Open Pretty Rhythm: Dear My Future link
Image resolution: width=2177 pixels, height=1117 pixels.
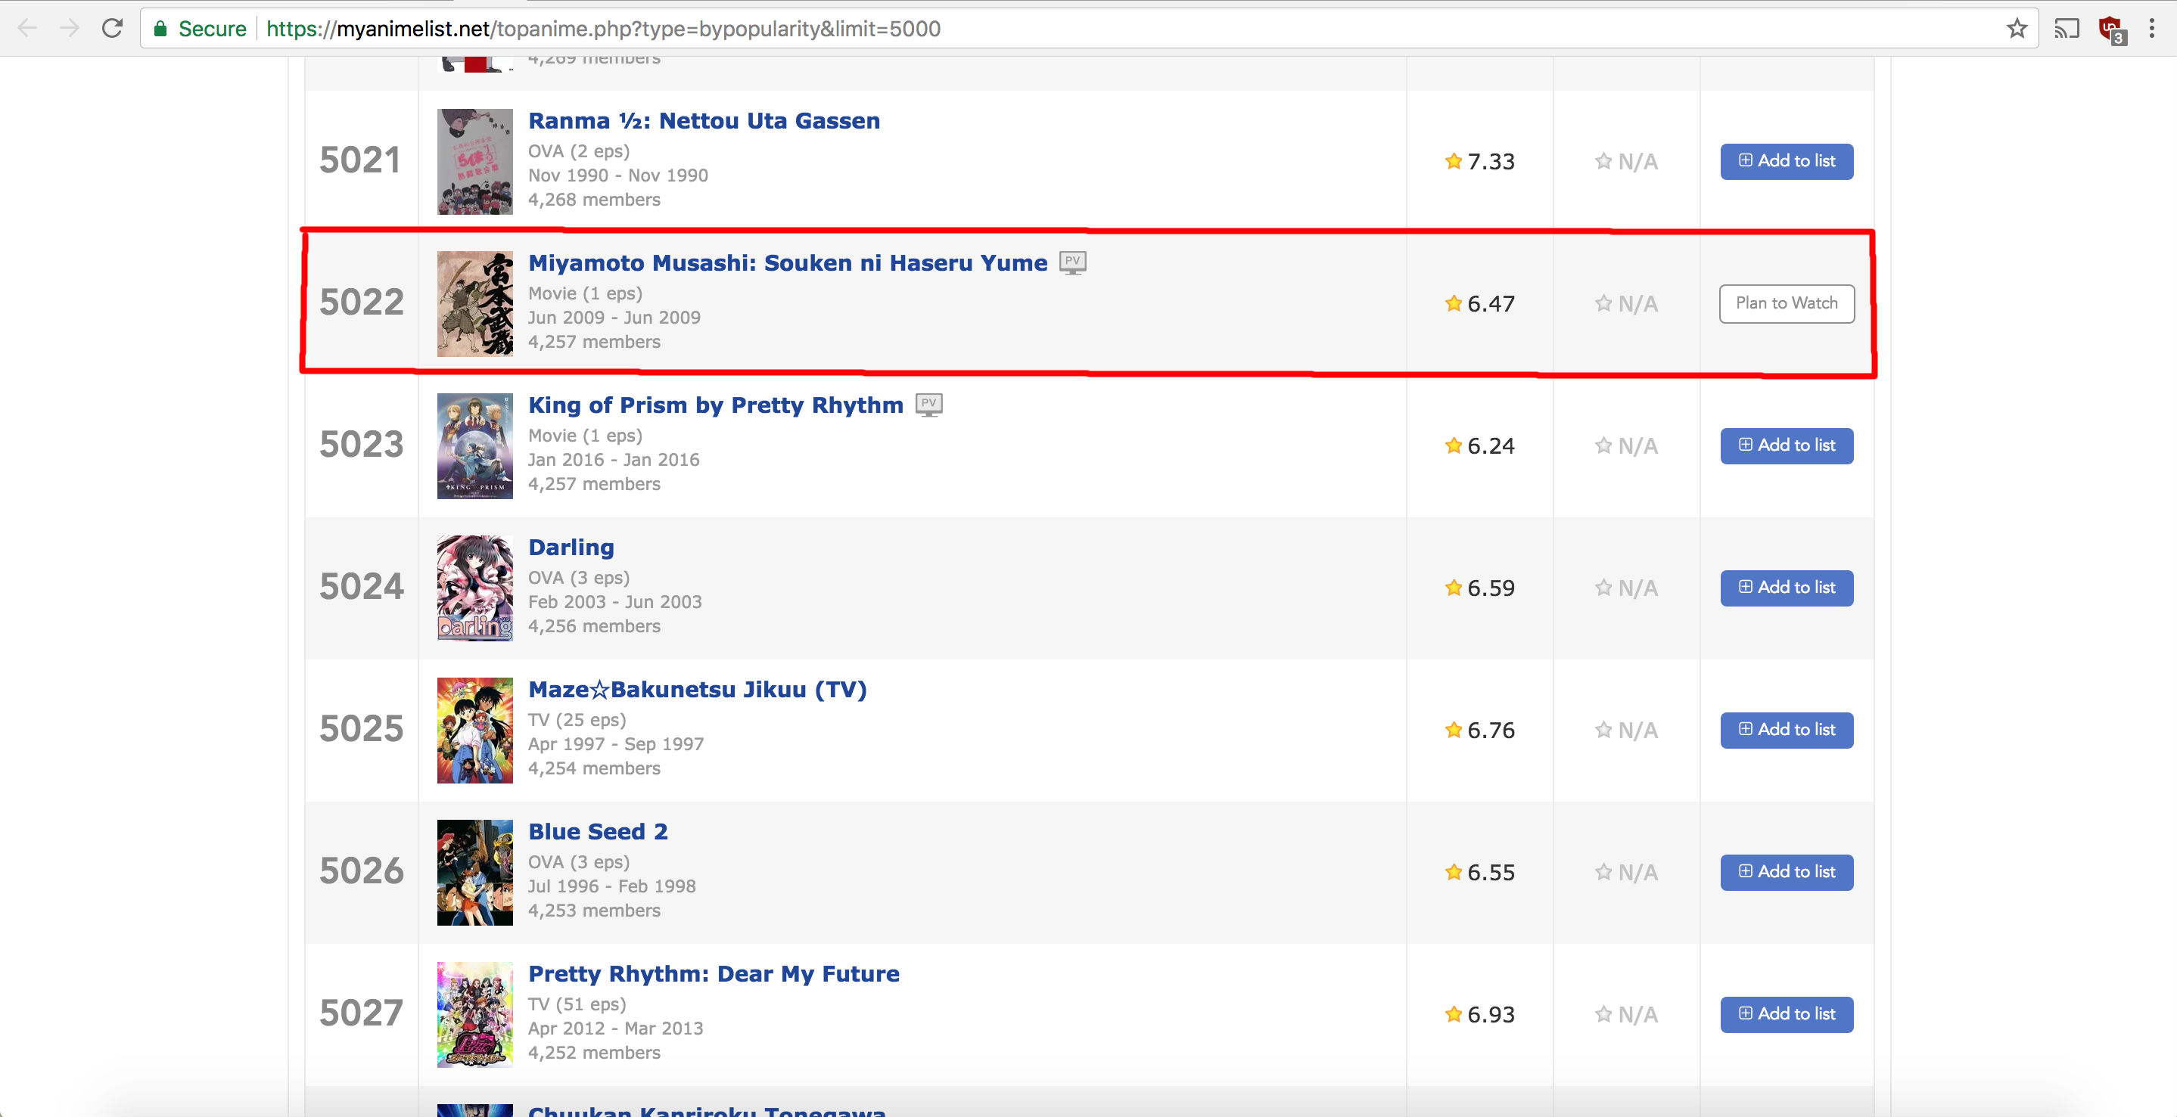pos(714,973)
